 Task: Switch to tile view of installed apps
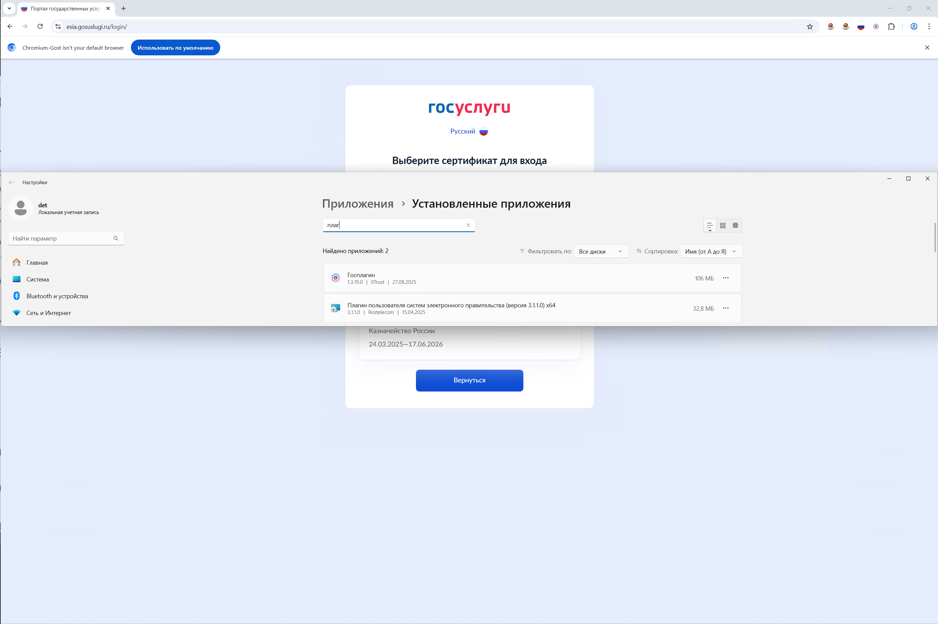735,225
